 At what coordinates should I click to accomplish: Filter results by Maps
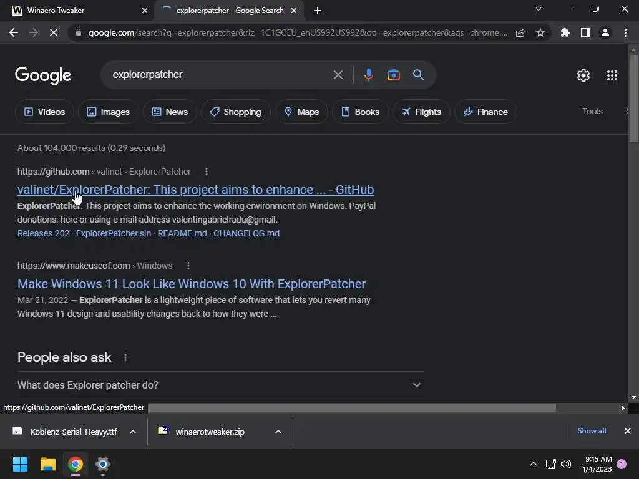[x=301, y=112]
